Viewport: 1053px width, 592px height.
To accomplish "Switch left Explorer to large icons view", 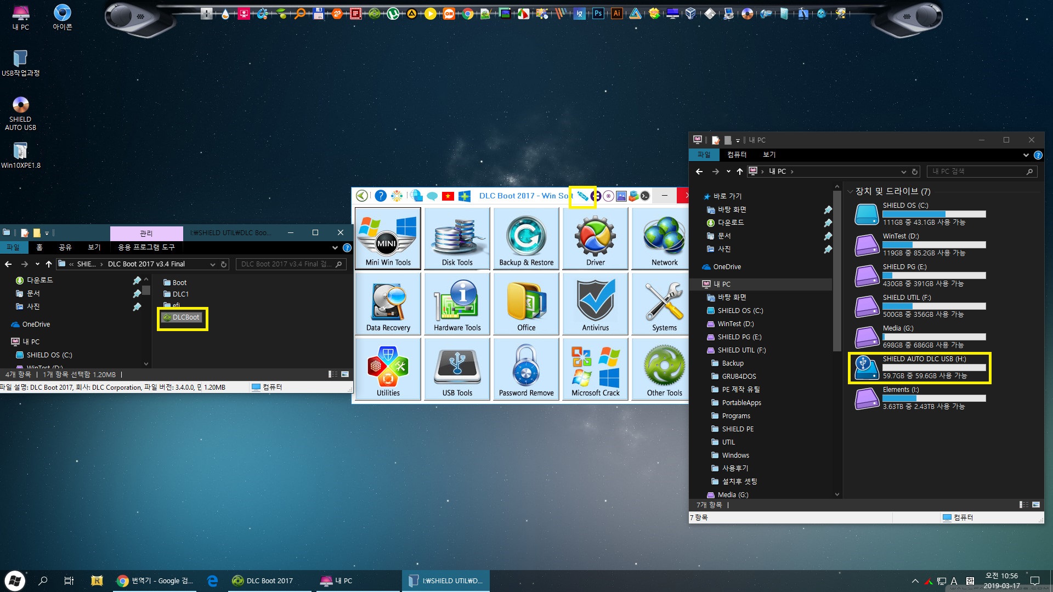I will click(x=345, y=374).
